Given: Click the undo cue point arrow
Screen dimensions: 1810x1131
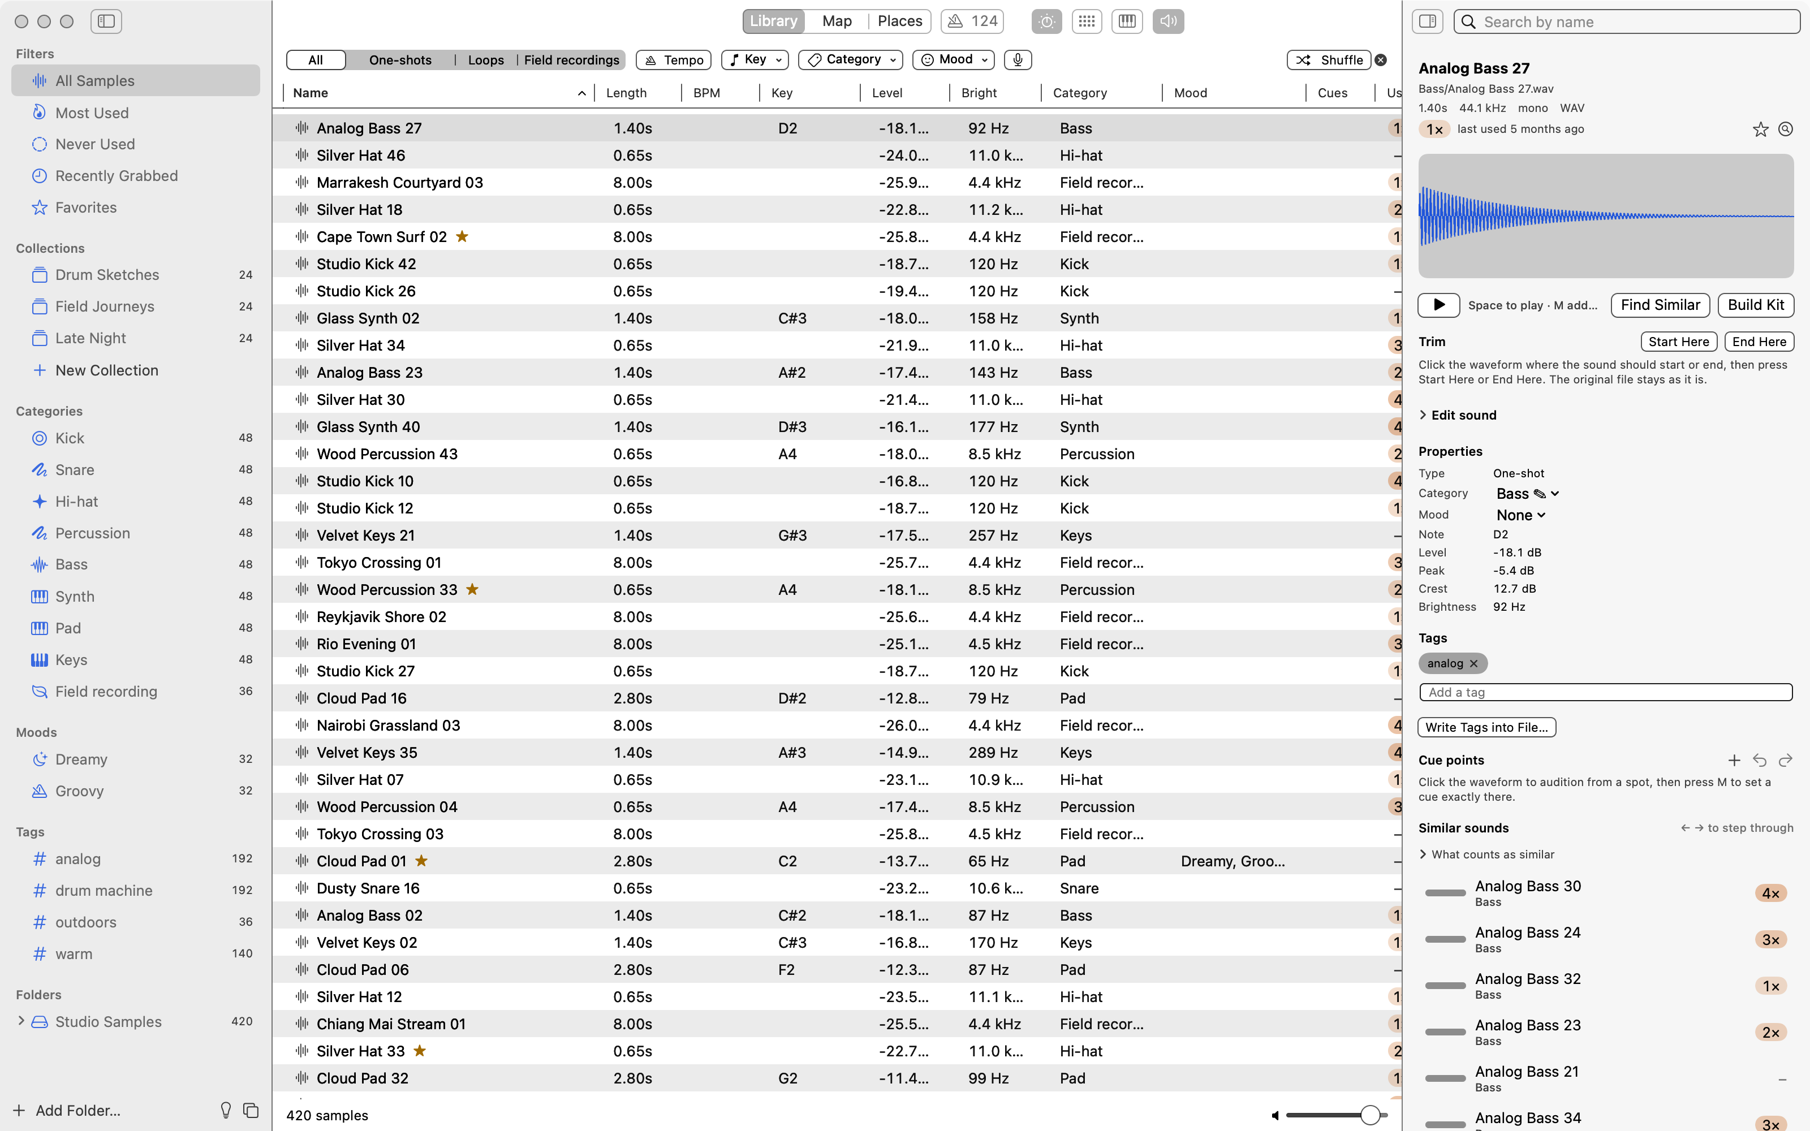Looking at the screenshot, I should [x=1760, y=760].
